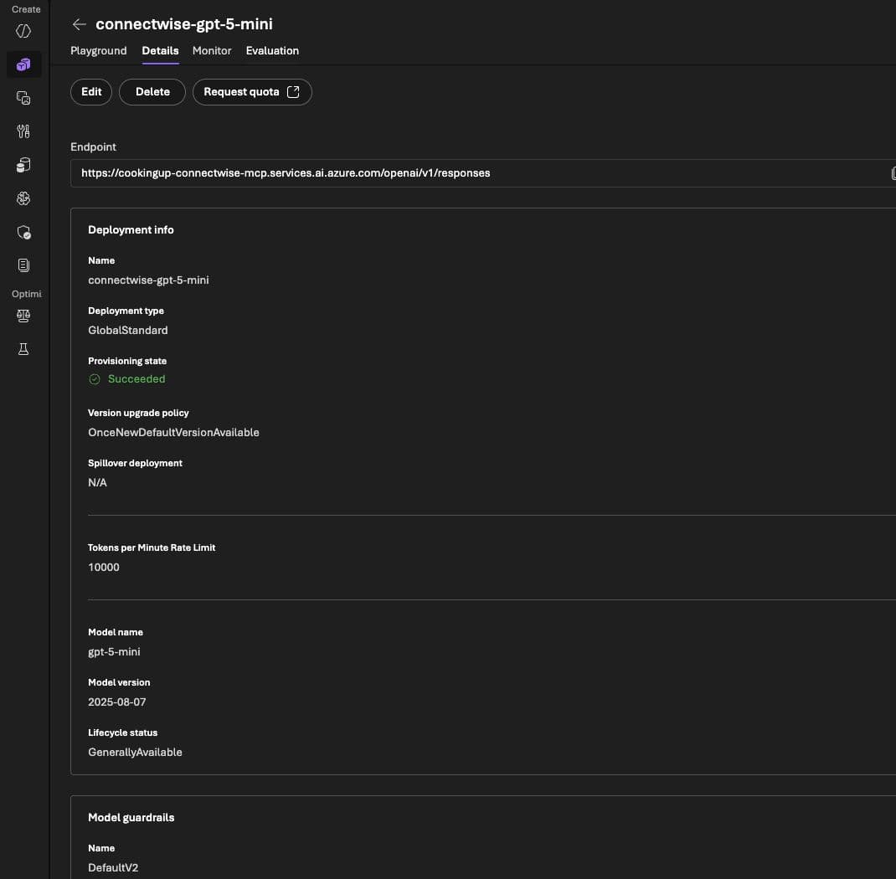Go back using the arrow beside connectwise-gpt-5-mini
The image size is (896, 879).
click(79, 24)
